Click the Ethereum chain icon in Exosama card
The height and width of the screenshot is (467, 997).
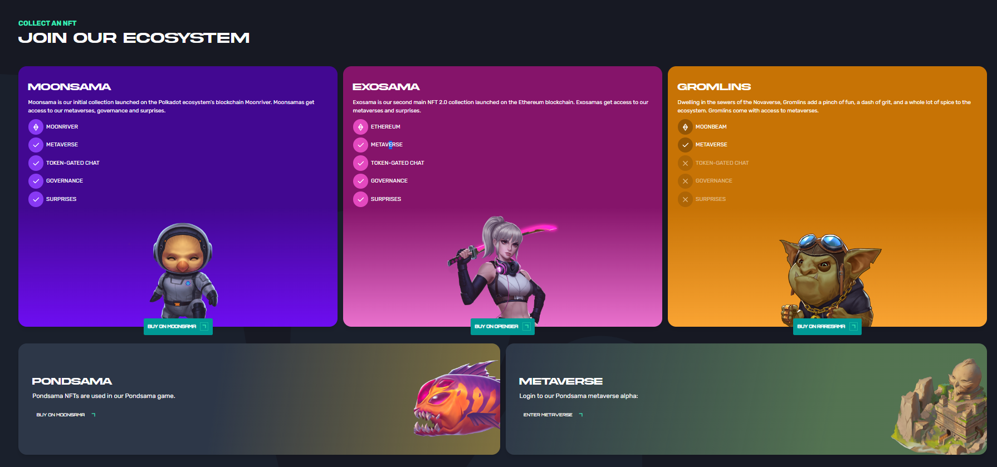point(360,127)
